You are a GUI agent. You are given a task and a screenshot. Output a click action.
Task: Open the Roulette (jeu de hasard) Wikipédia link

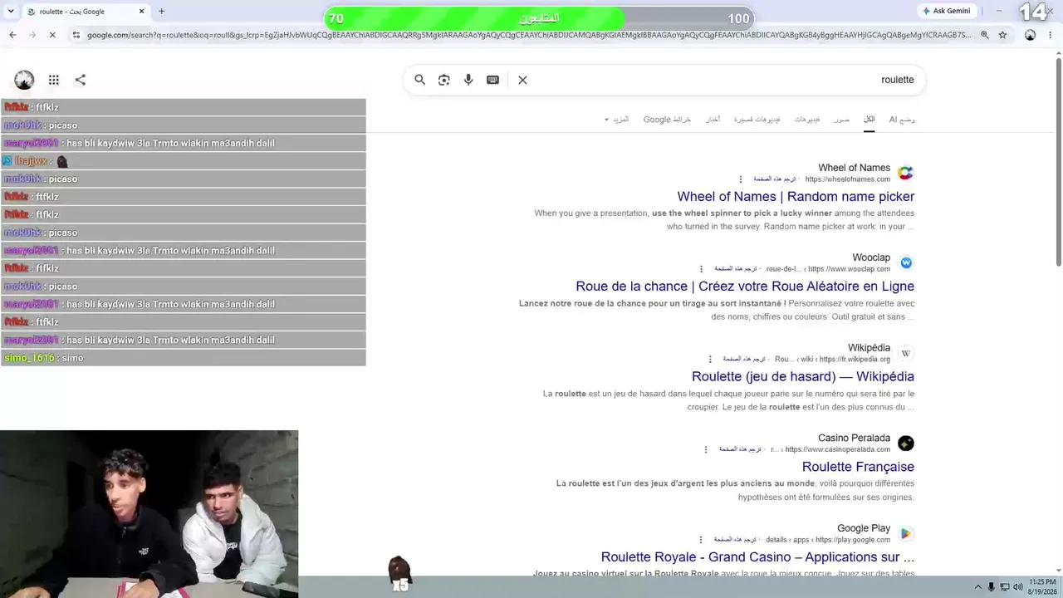[x=803, y=377]
